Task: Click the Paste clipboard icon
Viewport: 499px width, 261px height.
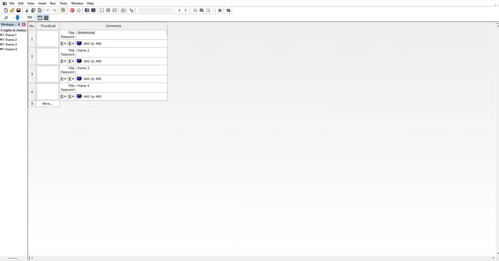Action: coord(39,11)
